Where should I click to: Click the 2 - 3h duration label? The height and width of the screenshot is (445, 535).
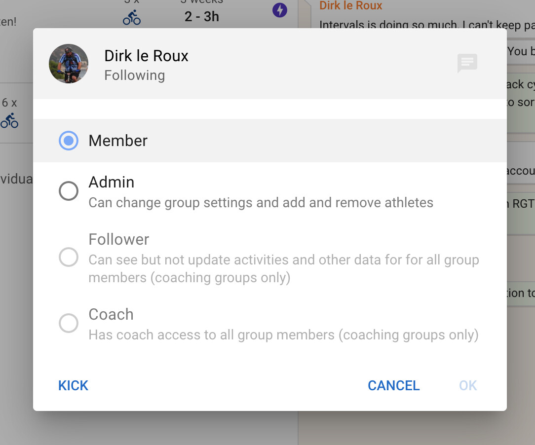click(201, 16)
